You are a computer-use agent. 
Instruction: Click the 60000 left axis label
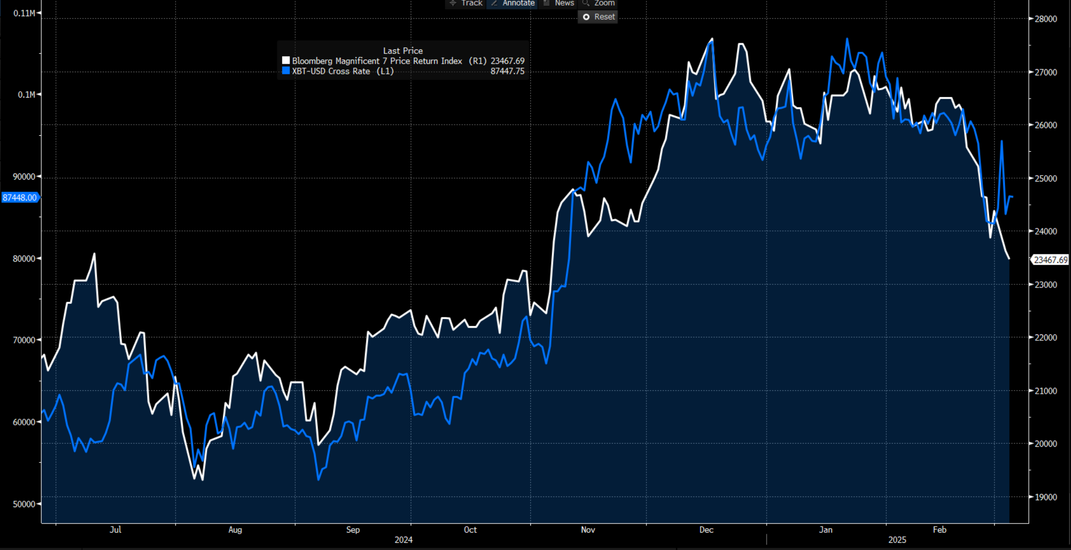24,422
